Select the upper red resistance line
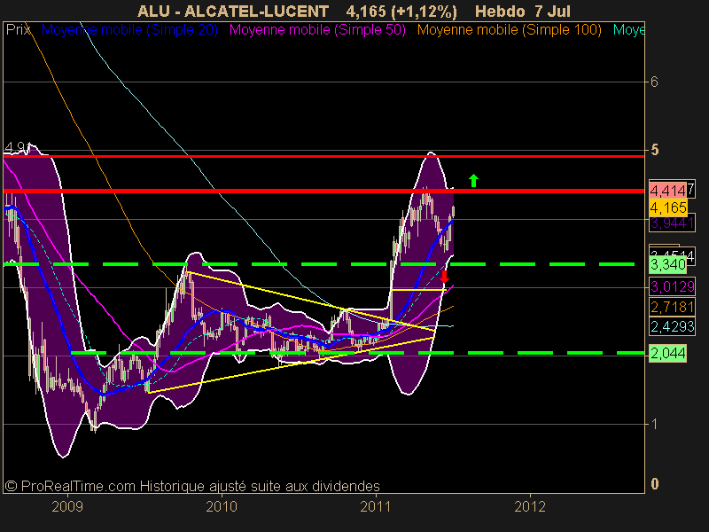This screenshot has height=532, width=709. pos(323,157)
